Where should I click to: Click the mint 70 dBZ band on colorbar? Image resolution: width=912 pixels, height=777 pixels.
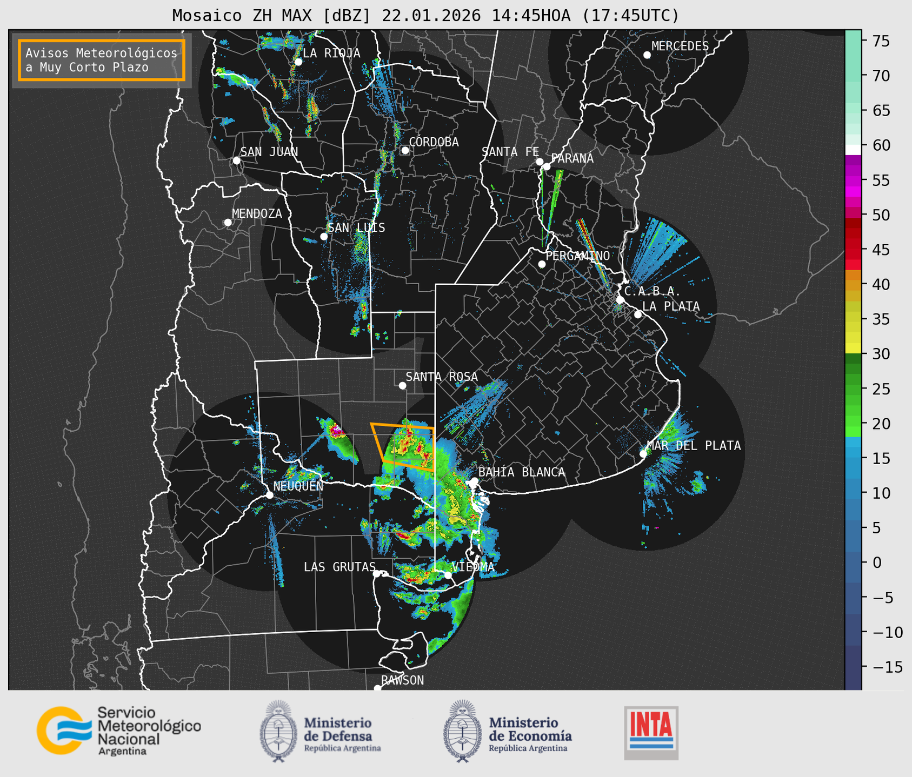(x=853, y=76)
